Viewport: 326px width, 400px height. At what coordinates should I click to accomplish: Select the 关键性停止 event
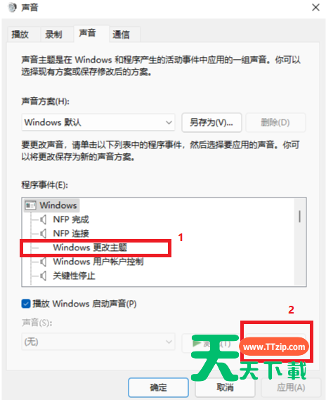tap(74, 276)
